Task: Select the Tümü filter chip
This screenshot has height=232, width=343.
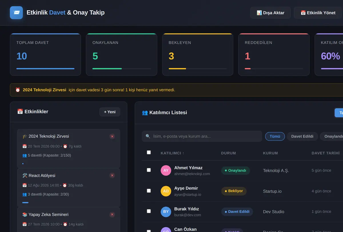Action: click(275, 136)
